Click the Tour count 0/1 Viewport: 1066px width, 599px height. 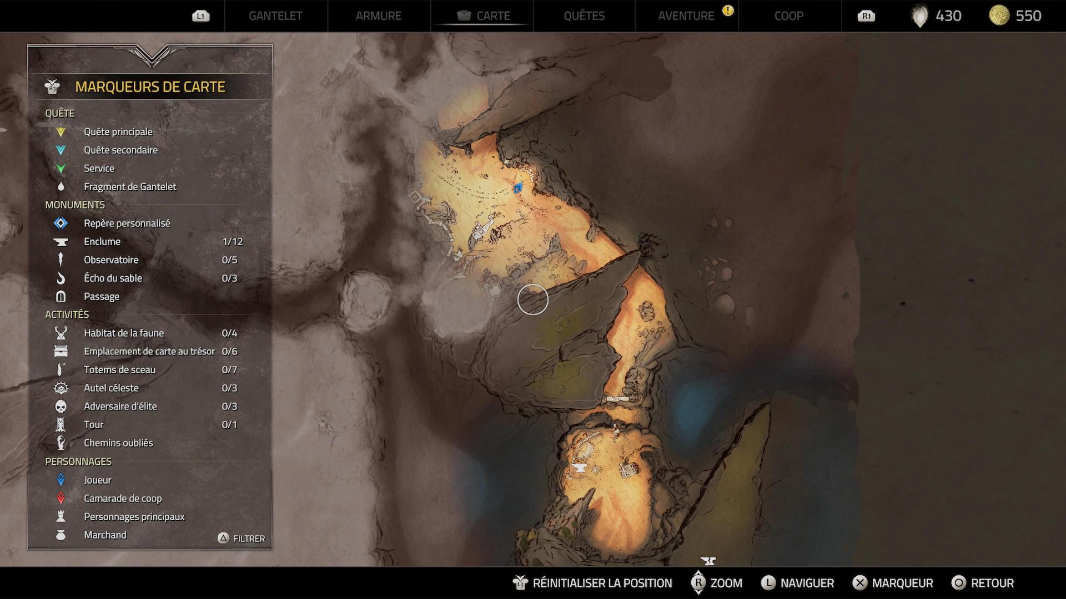point(229,425)
